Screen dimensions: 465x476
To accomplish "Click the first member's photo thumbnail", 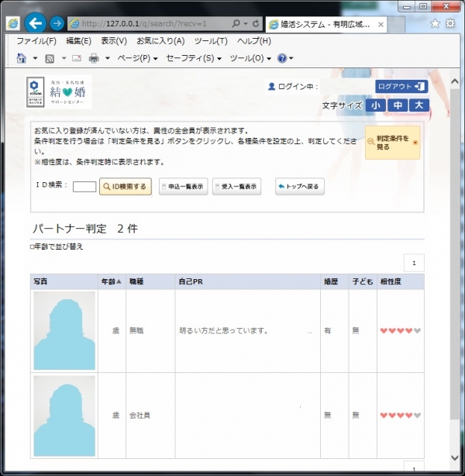I will 64,331.
